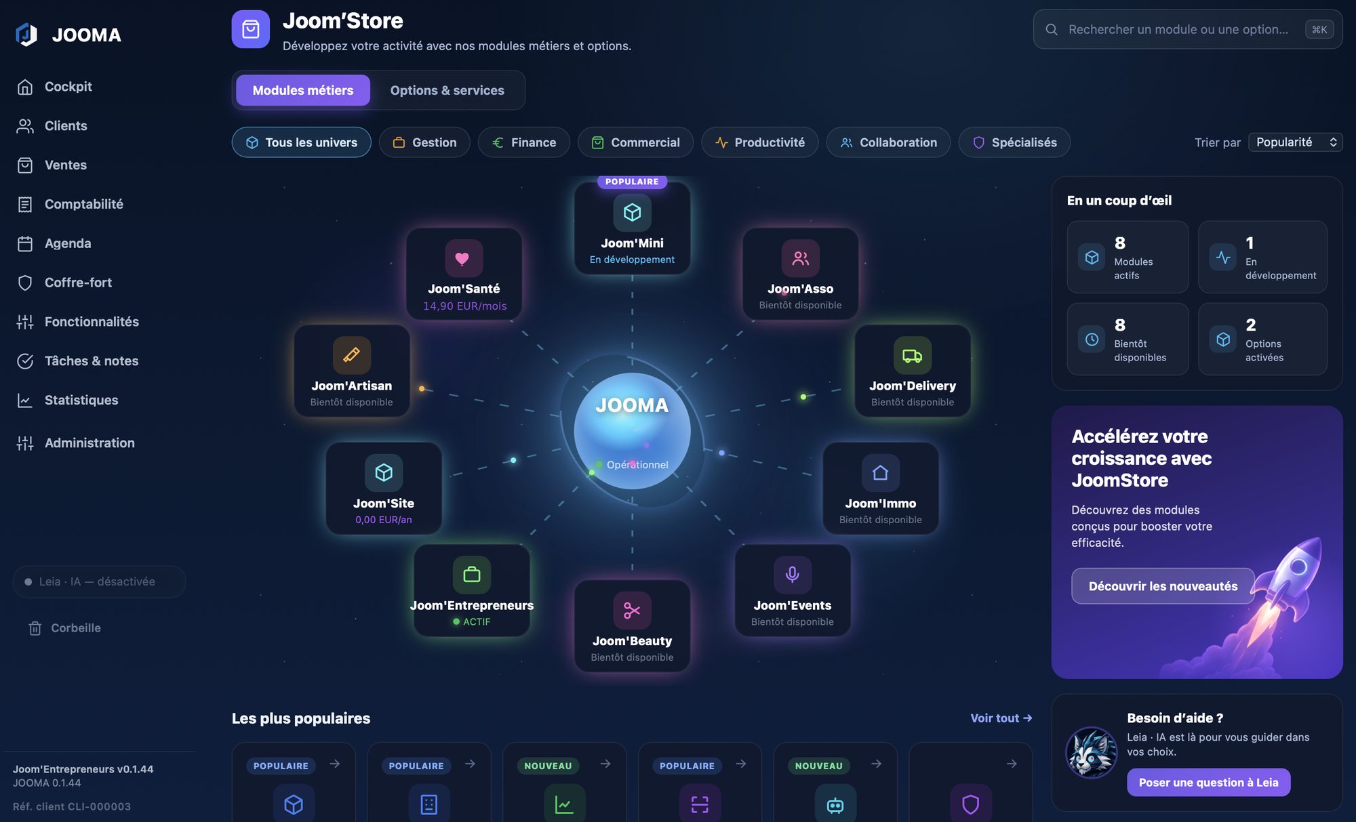Click the Leia wolf avatar
The width and height of the screenshot is (1356, 822).
pyautogui.click(x=1092, y=752)
